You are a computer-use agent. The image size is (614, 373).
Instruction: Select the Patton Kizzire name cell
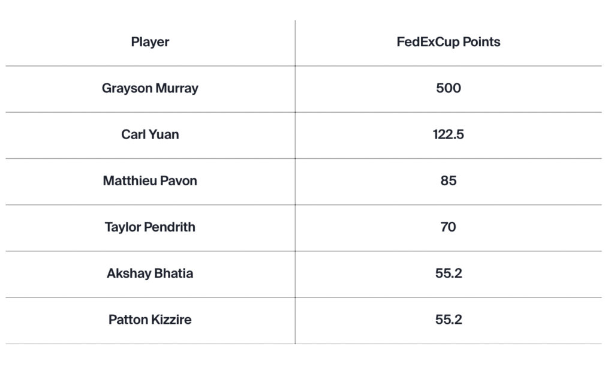pyautogui.click(x=150, y=319)
